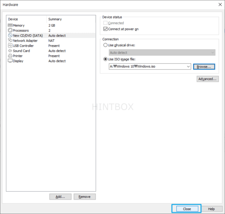Click the 2 GB memory summary
Image resolution: width=225 pixels, height=214 pixels.
coord(52,25)
